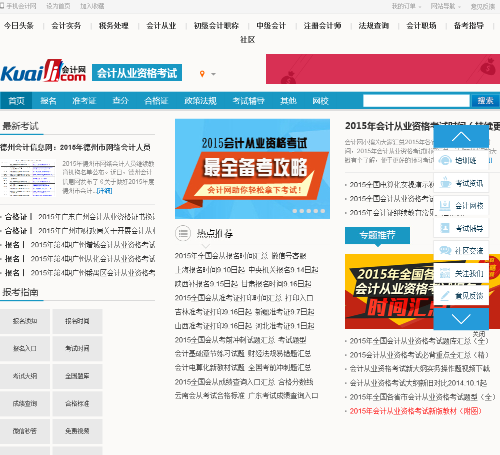The width and height of the screenshot is (500, 455).
Task: Expand 网站导航 dropdown
Action: [x=446, y=6]
